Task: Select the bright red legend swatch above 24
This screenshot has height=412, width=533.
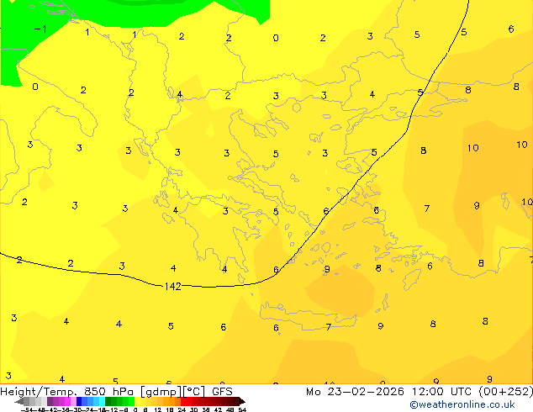Action: [x=183, y=401]
